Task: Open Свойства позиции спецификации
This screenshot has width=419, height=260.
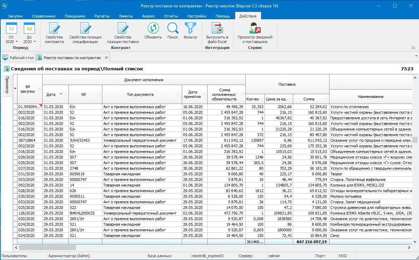Action: pos(85,33)
